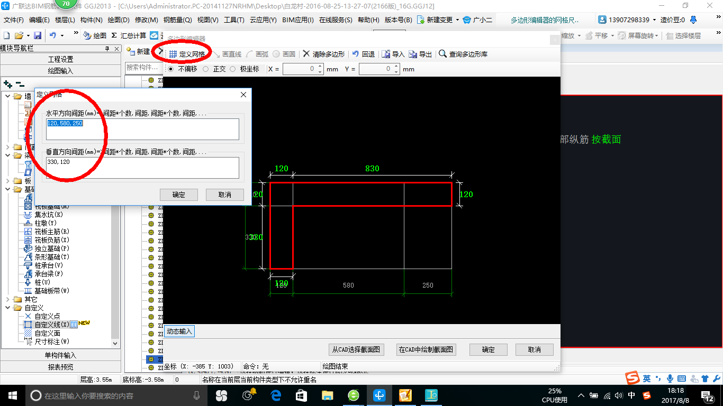Select 自定义点 tree item
The image size is (723, 406).
[42, 316]
